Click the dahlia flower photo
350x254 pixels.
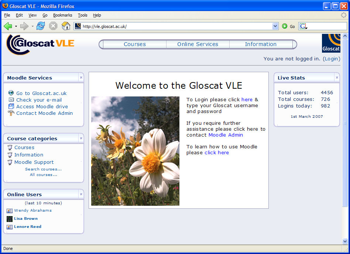[135, 151]
